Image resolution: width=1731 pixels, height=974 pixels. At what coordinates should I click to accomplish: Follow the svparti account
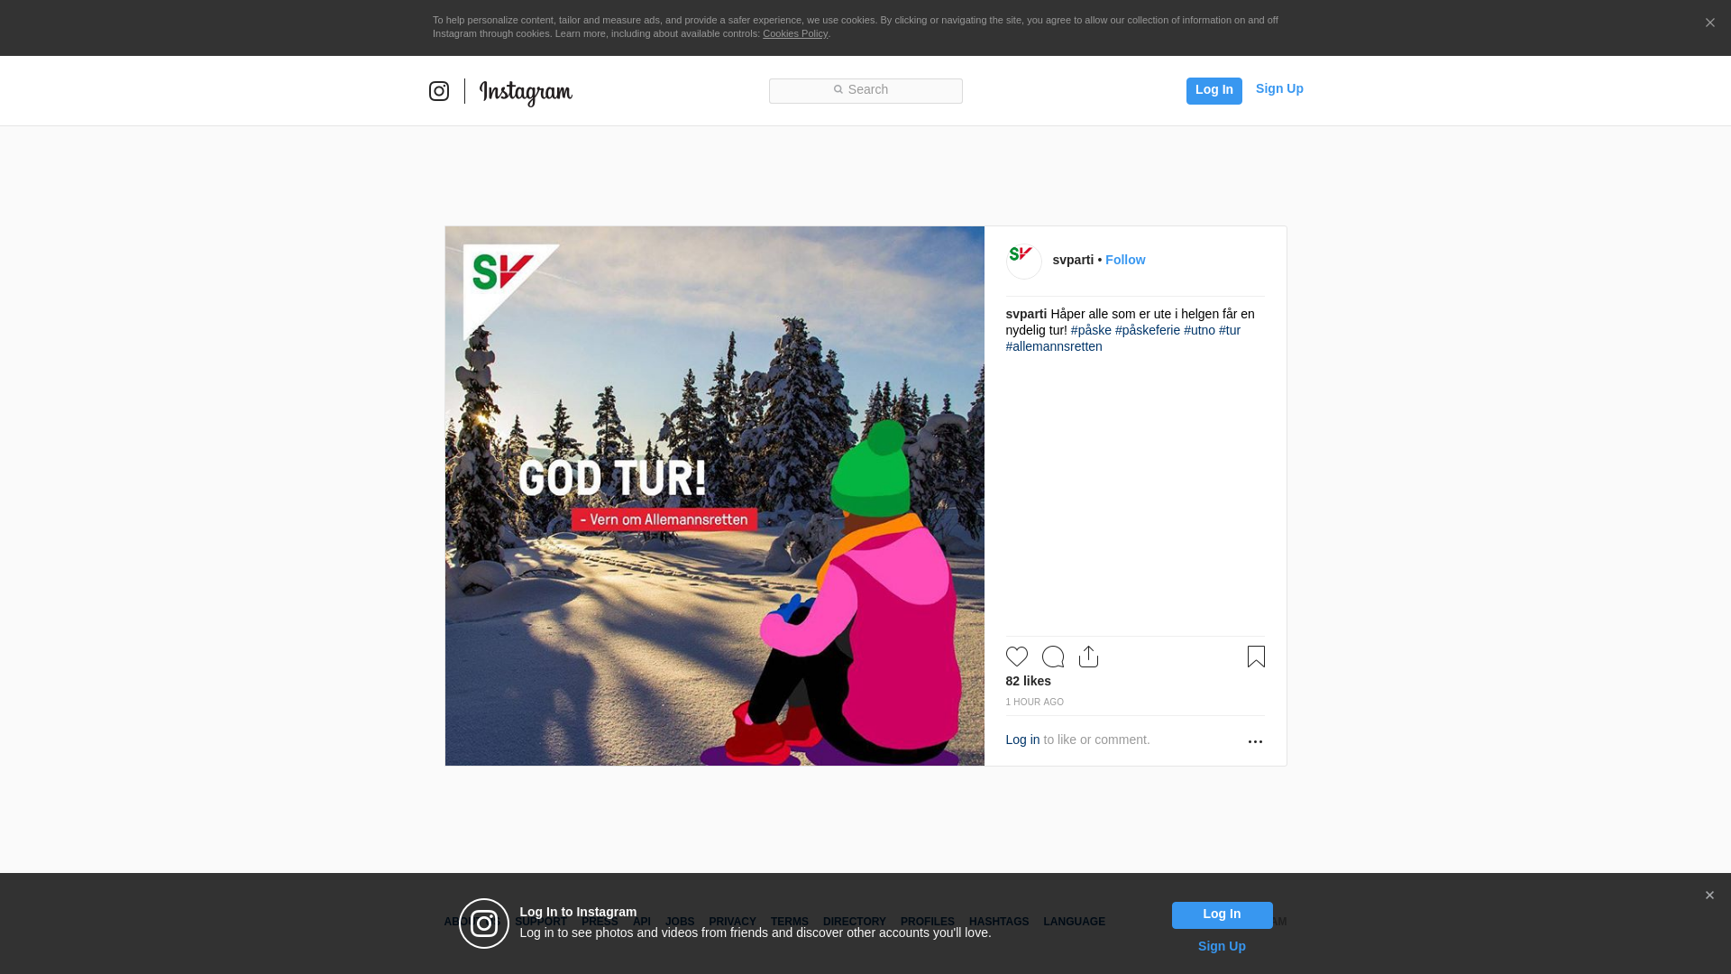1125,260
